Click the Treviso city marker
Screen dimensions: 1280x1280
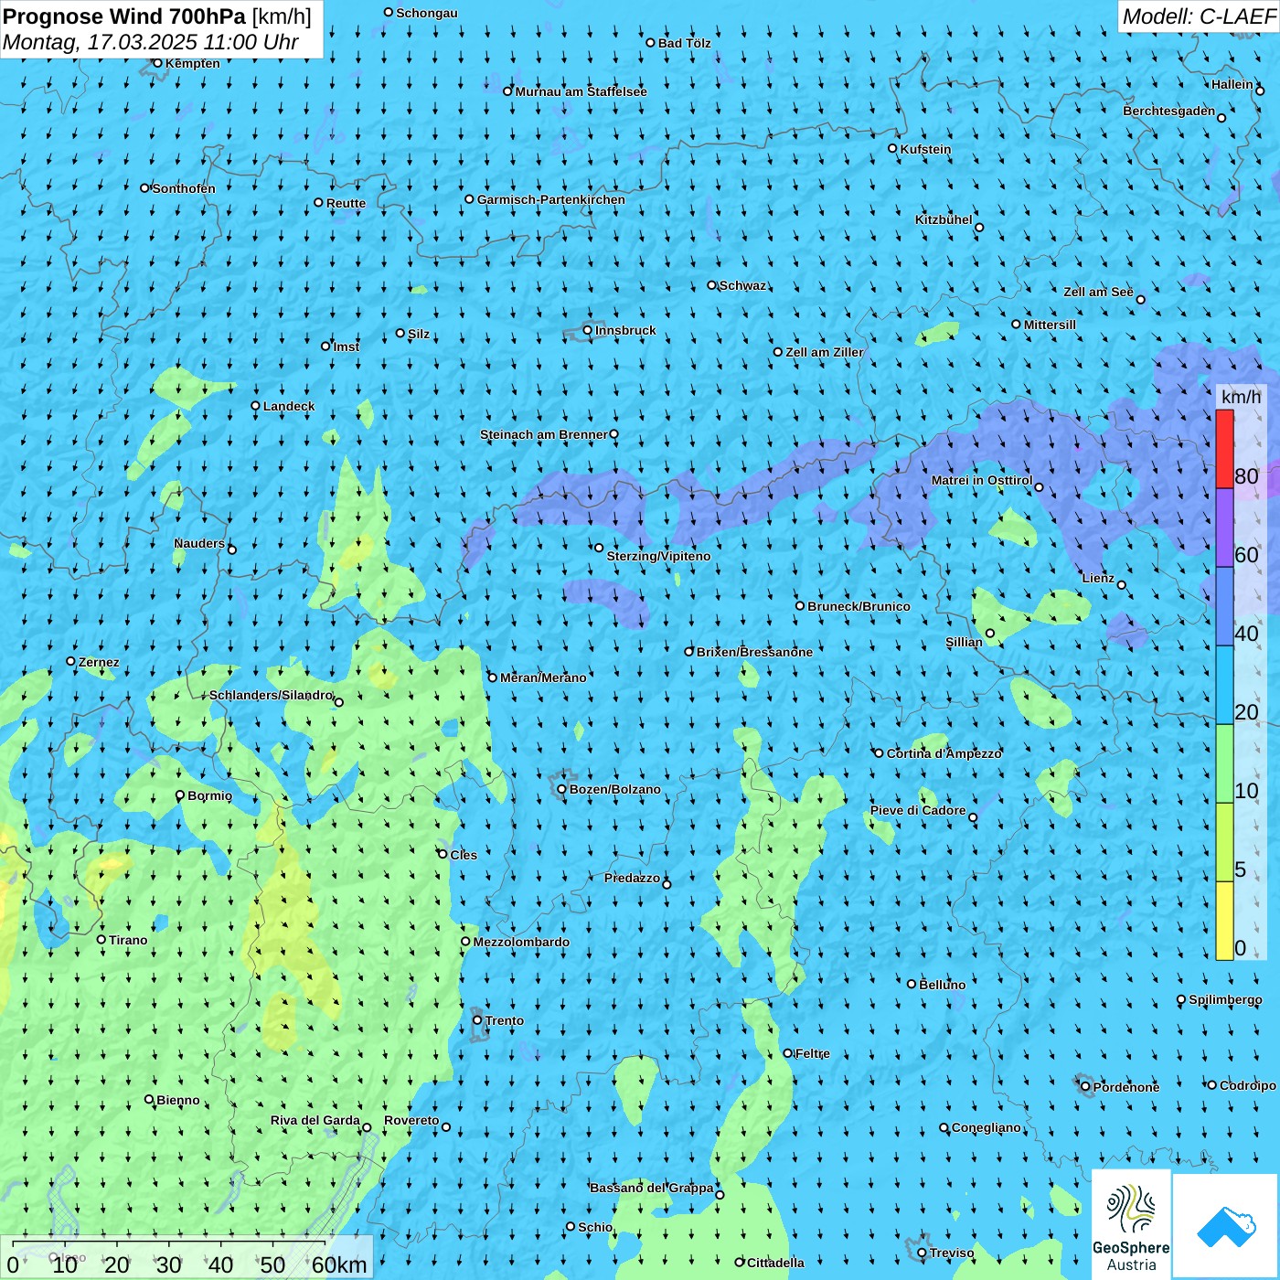tap(922, 1253)
